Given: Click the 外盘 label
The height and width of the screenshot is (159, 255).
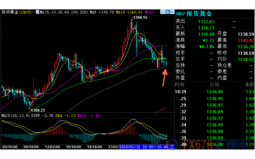Looking at the screenshot, I should click(180, 78).
